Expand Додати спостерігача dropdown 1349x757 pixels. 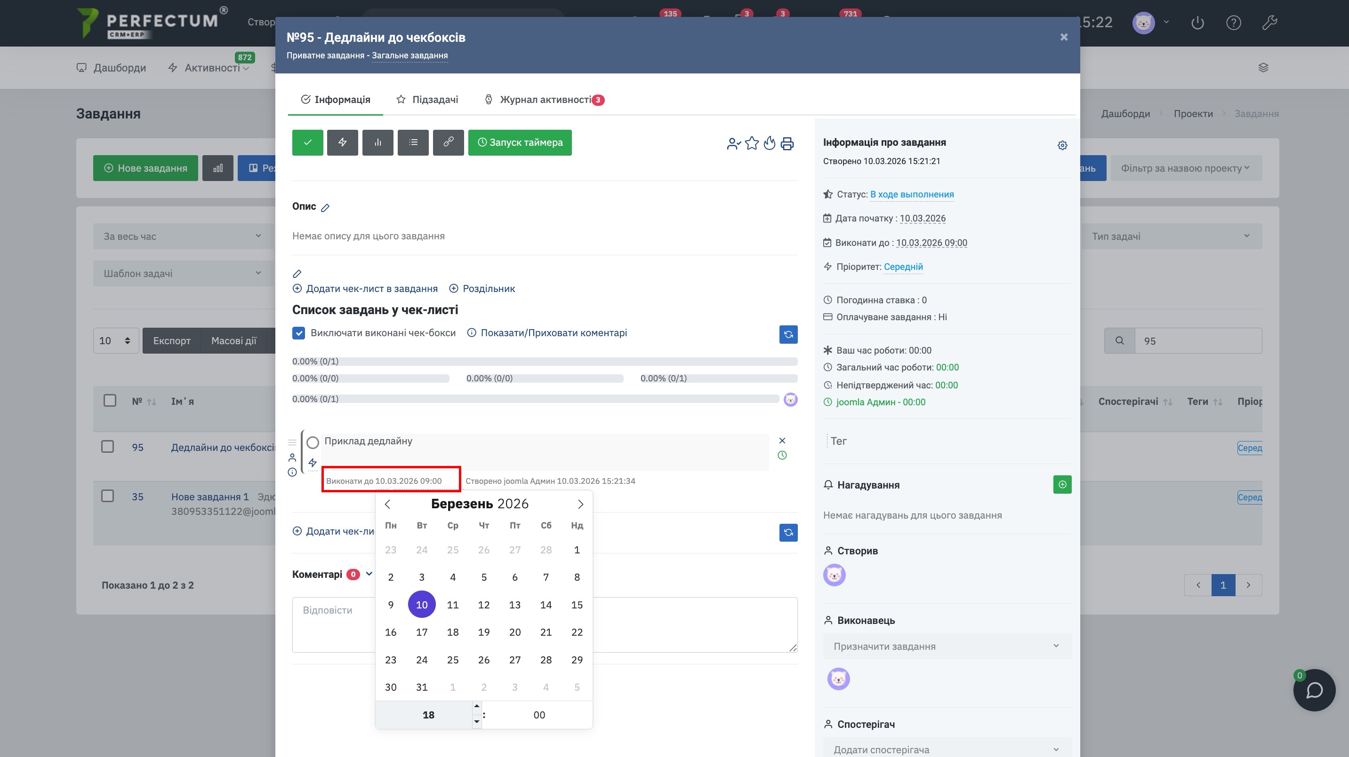click(x=946, y=749)
